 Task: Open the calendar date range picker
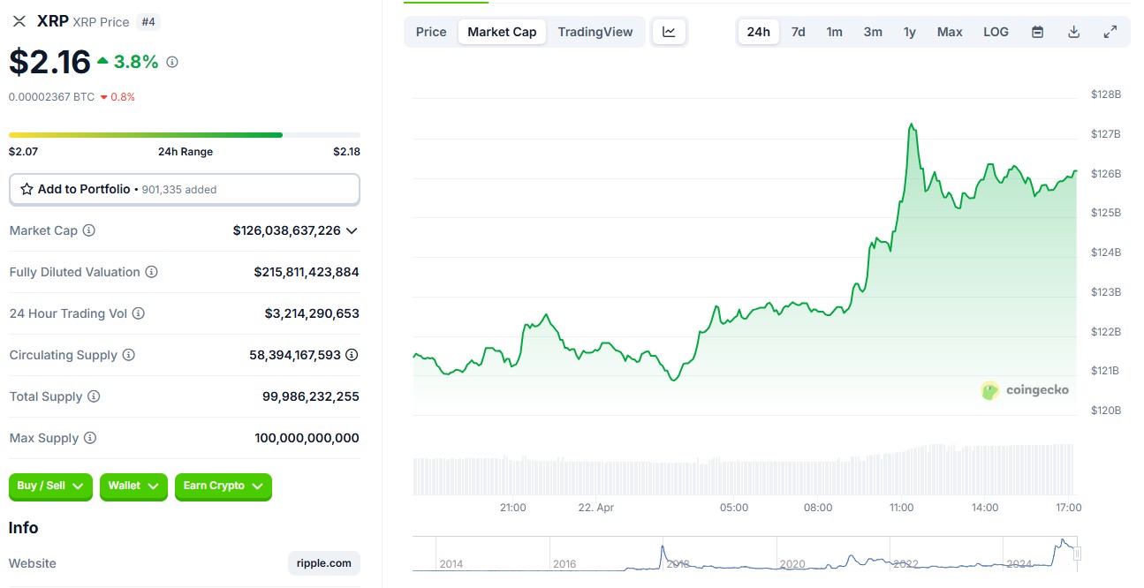click(1038, 32)
